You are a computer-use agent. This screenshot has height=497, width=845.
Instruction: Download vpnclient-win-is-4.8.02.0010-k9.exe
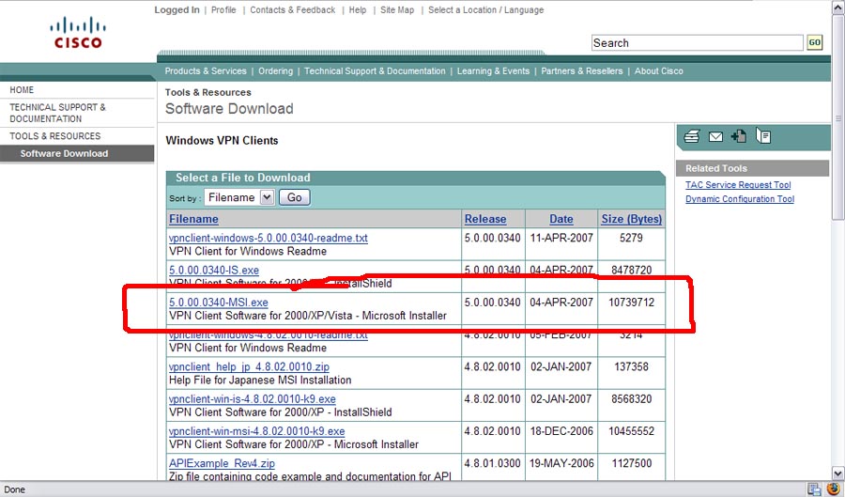click(253, 399)
